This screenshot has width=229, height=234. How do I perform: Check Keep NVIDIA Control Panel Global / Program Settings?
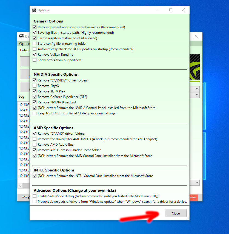coord(35,113)
